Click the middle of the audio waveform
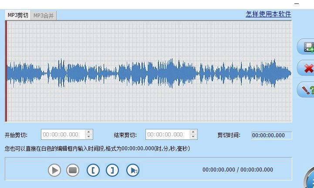 point(149,71)
